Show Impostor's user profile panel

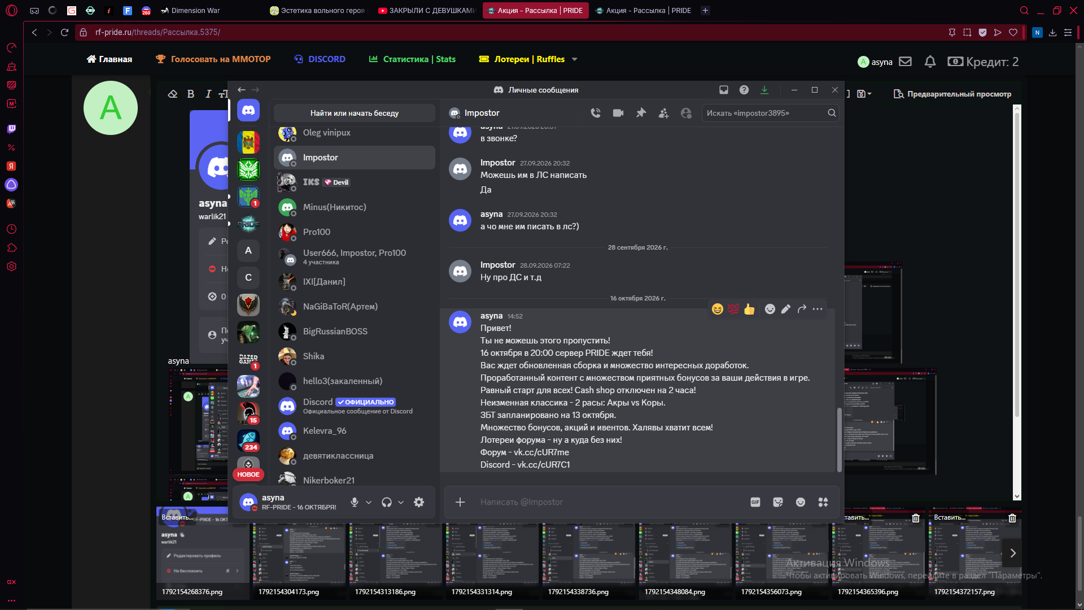coord(686,113)
